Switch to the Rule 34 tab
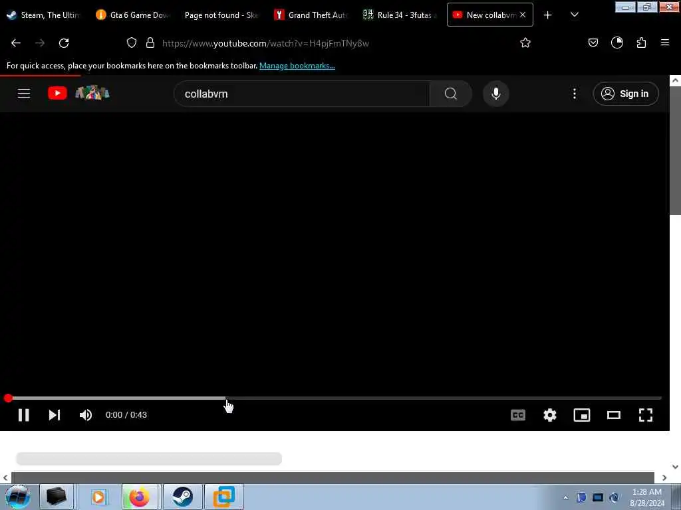 point(400,15)
